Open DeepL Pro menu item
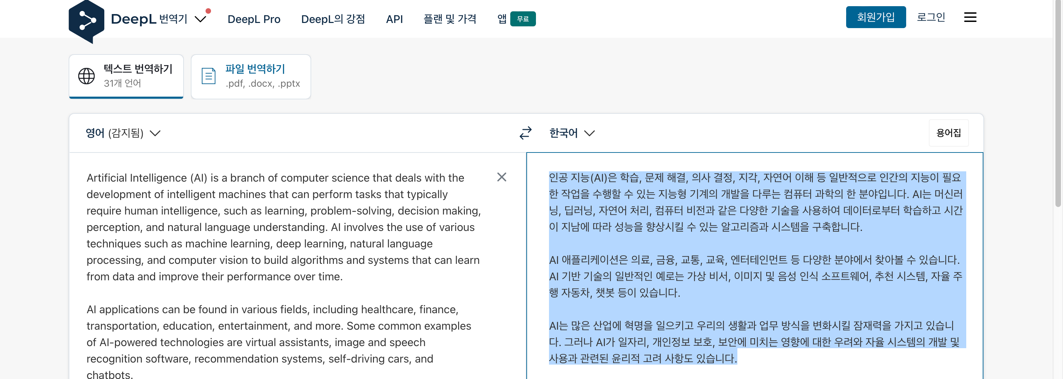1063x379 pixels. coord(254,20)
